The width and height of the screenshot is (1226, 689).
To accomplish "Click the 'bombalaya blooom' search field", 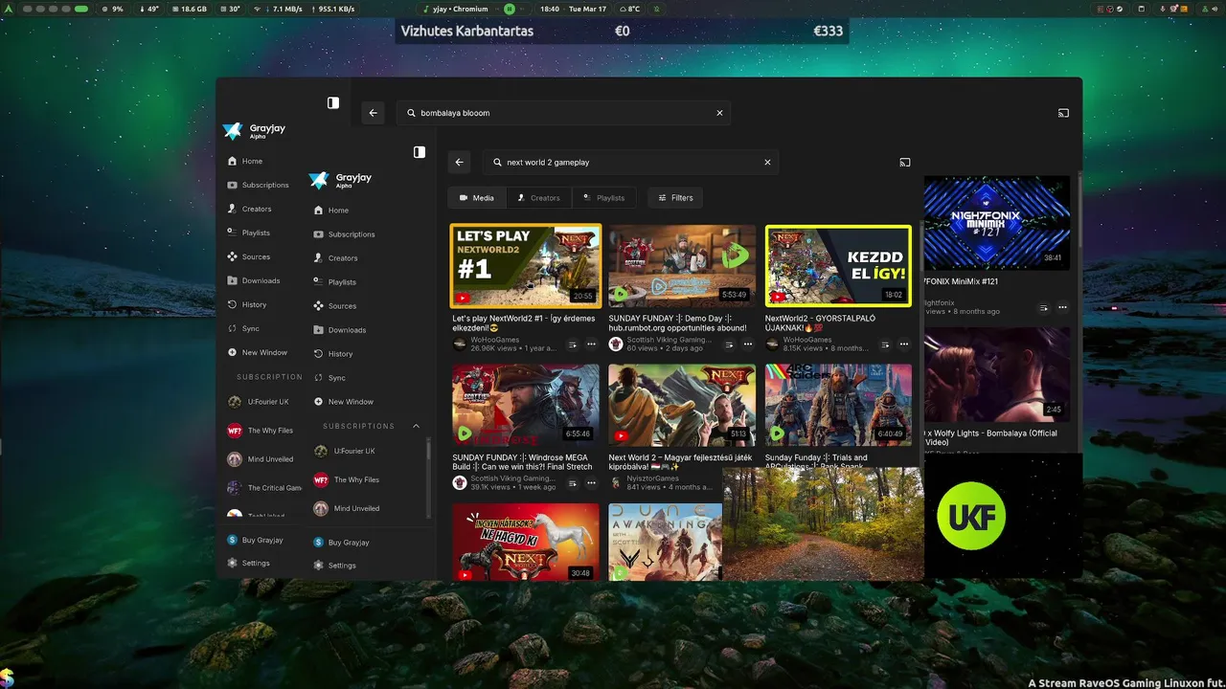I will click(563, 113).
